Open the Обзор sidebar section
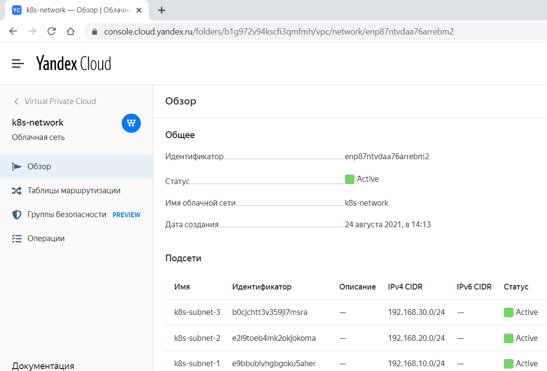 tap(77, 166)
